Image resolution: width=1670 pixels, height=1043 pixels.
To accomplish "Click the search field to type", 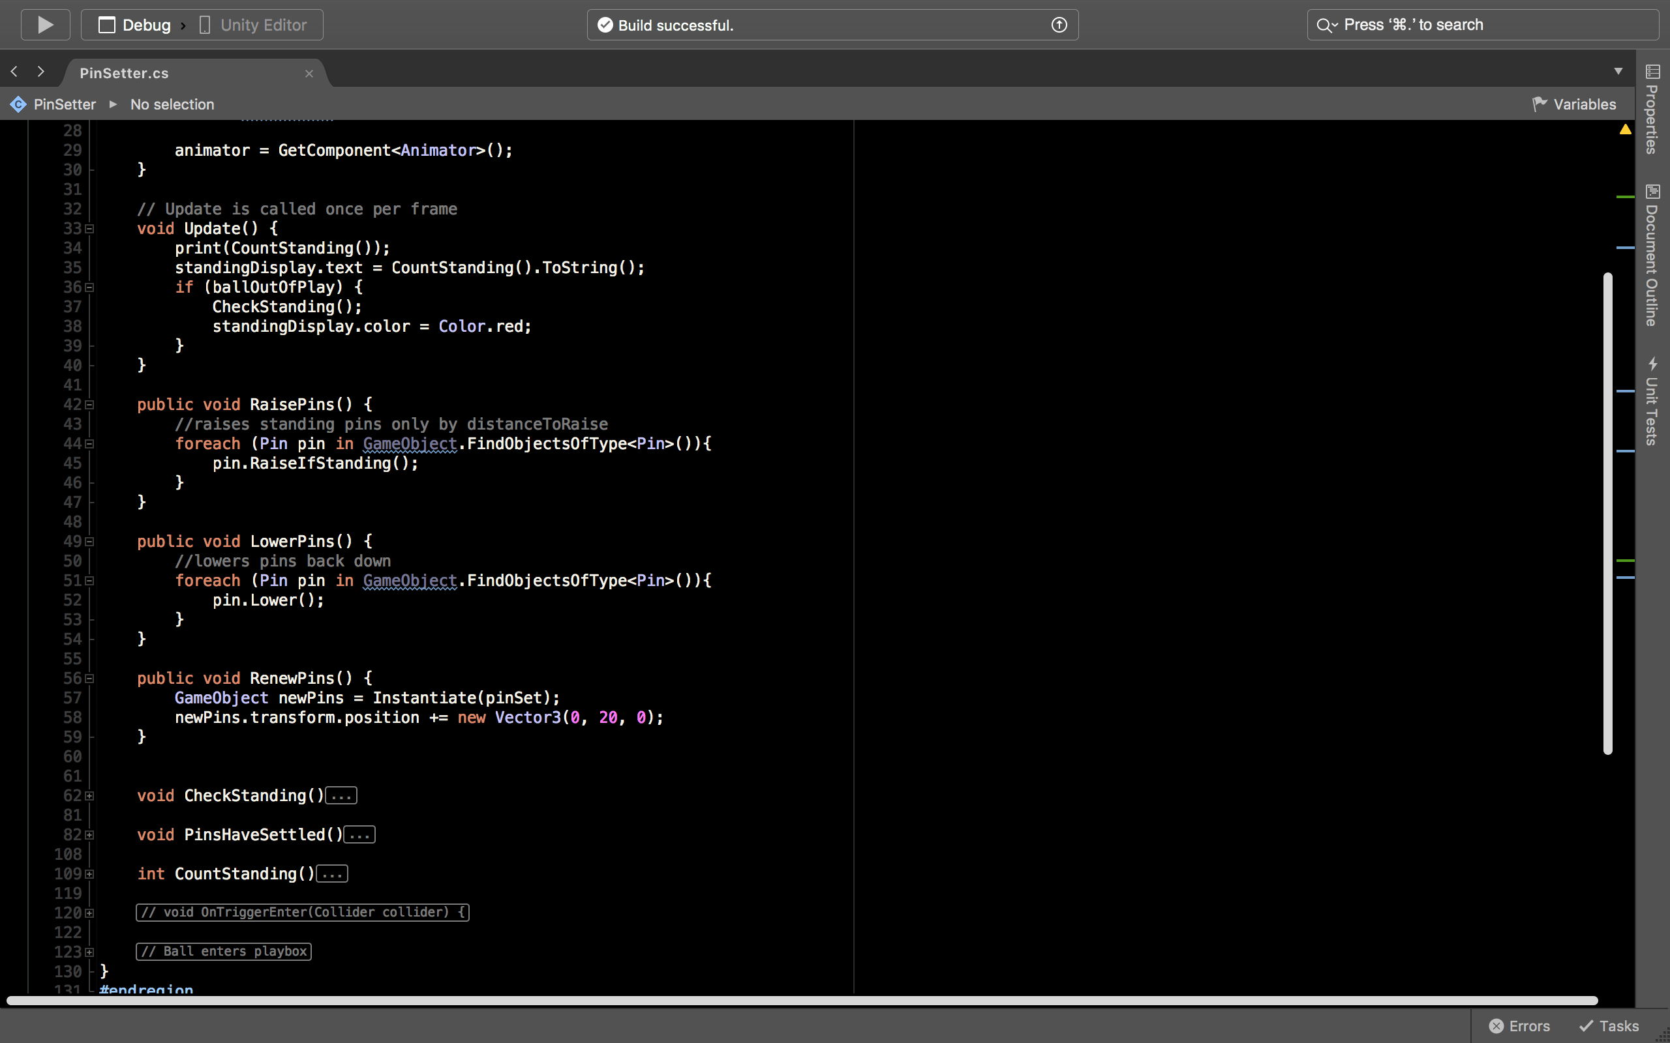I will tap(1449, 24).
